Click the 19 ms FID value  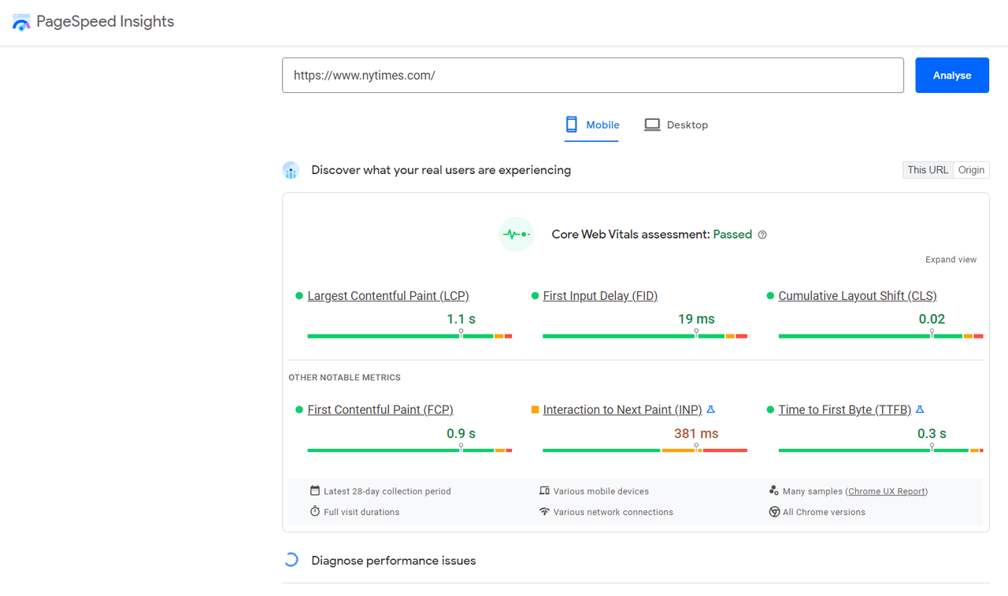pyautogui.click(x=696, y=319)
